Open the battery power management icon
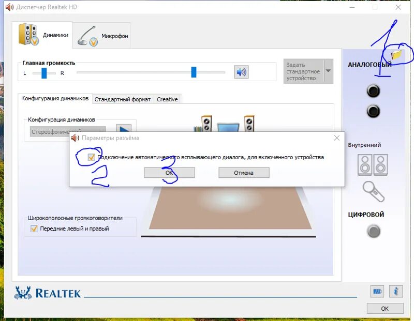This screenshot has width=414, height=321. [377, 292]
